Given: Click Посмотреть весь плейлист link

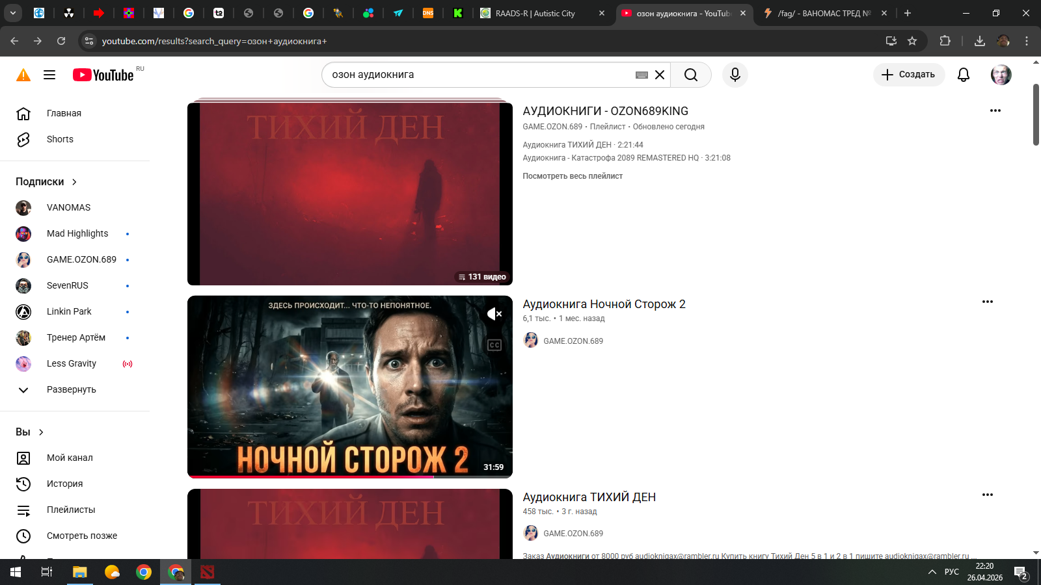Looking at the screenshot, I should [573, 176].
